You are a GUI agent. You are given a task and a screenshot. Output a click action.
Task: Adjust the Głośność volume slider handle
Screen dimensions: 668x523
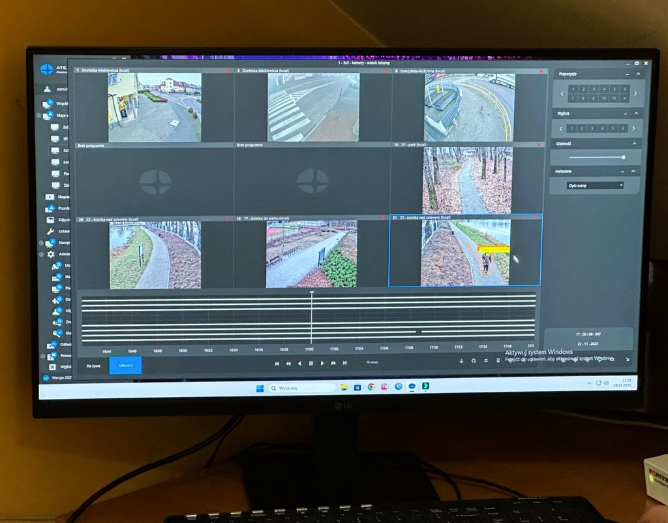coord(623,157)
